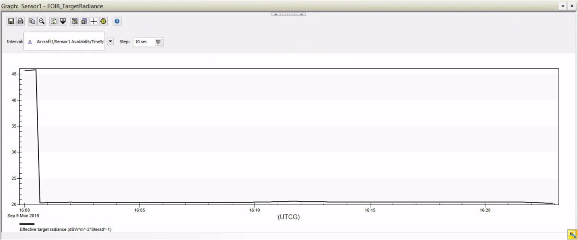Screen dimensions: 578x240
Task: Click the show step value toolbar icon
Action: tap(63, 21)
